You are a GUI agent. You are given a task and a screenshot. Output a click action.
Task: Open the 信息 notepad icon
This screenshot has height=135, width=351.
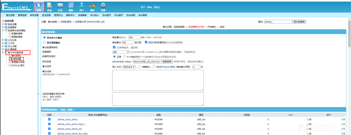tap(49, 6)
